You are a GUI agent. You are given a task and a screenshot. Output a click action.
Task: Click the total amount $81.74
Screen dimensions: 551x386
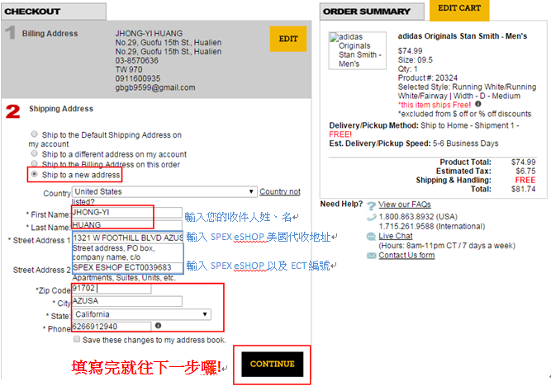[x=523, y=189]
